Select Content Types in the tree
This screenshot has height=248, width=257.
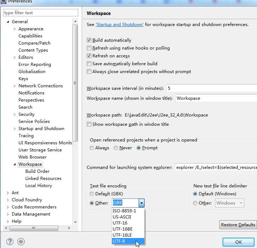click(x=33, y=50)
